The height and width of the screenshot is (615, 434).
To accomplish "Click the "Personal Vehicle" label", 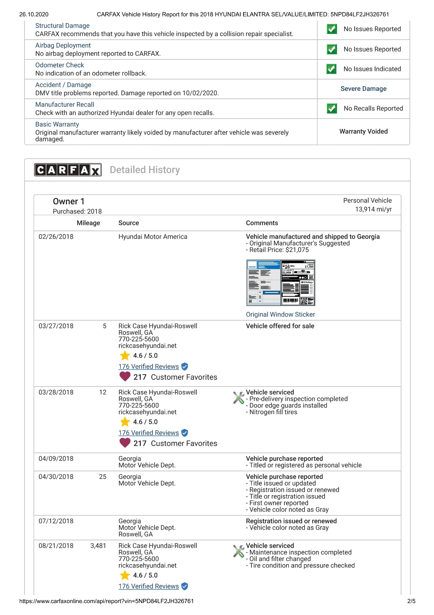I will [x=368, y=200].
